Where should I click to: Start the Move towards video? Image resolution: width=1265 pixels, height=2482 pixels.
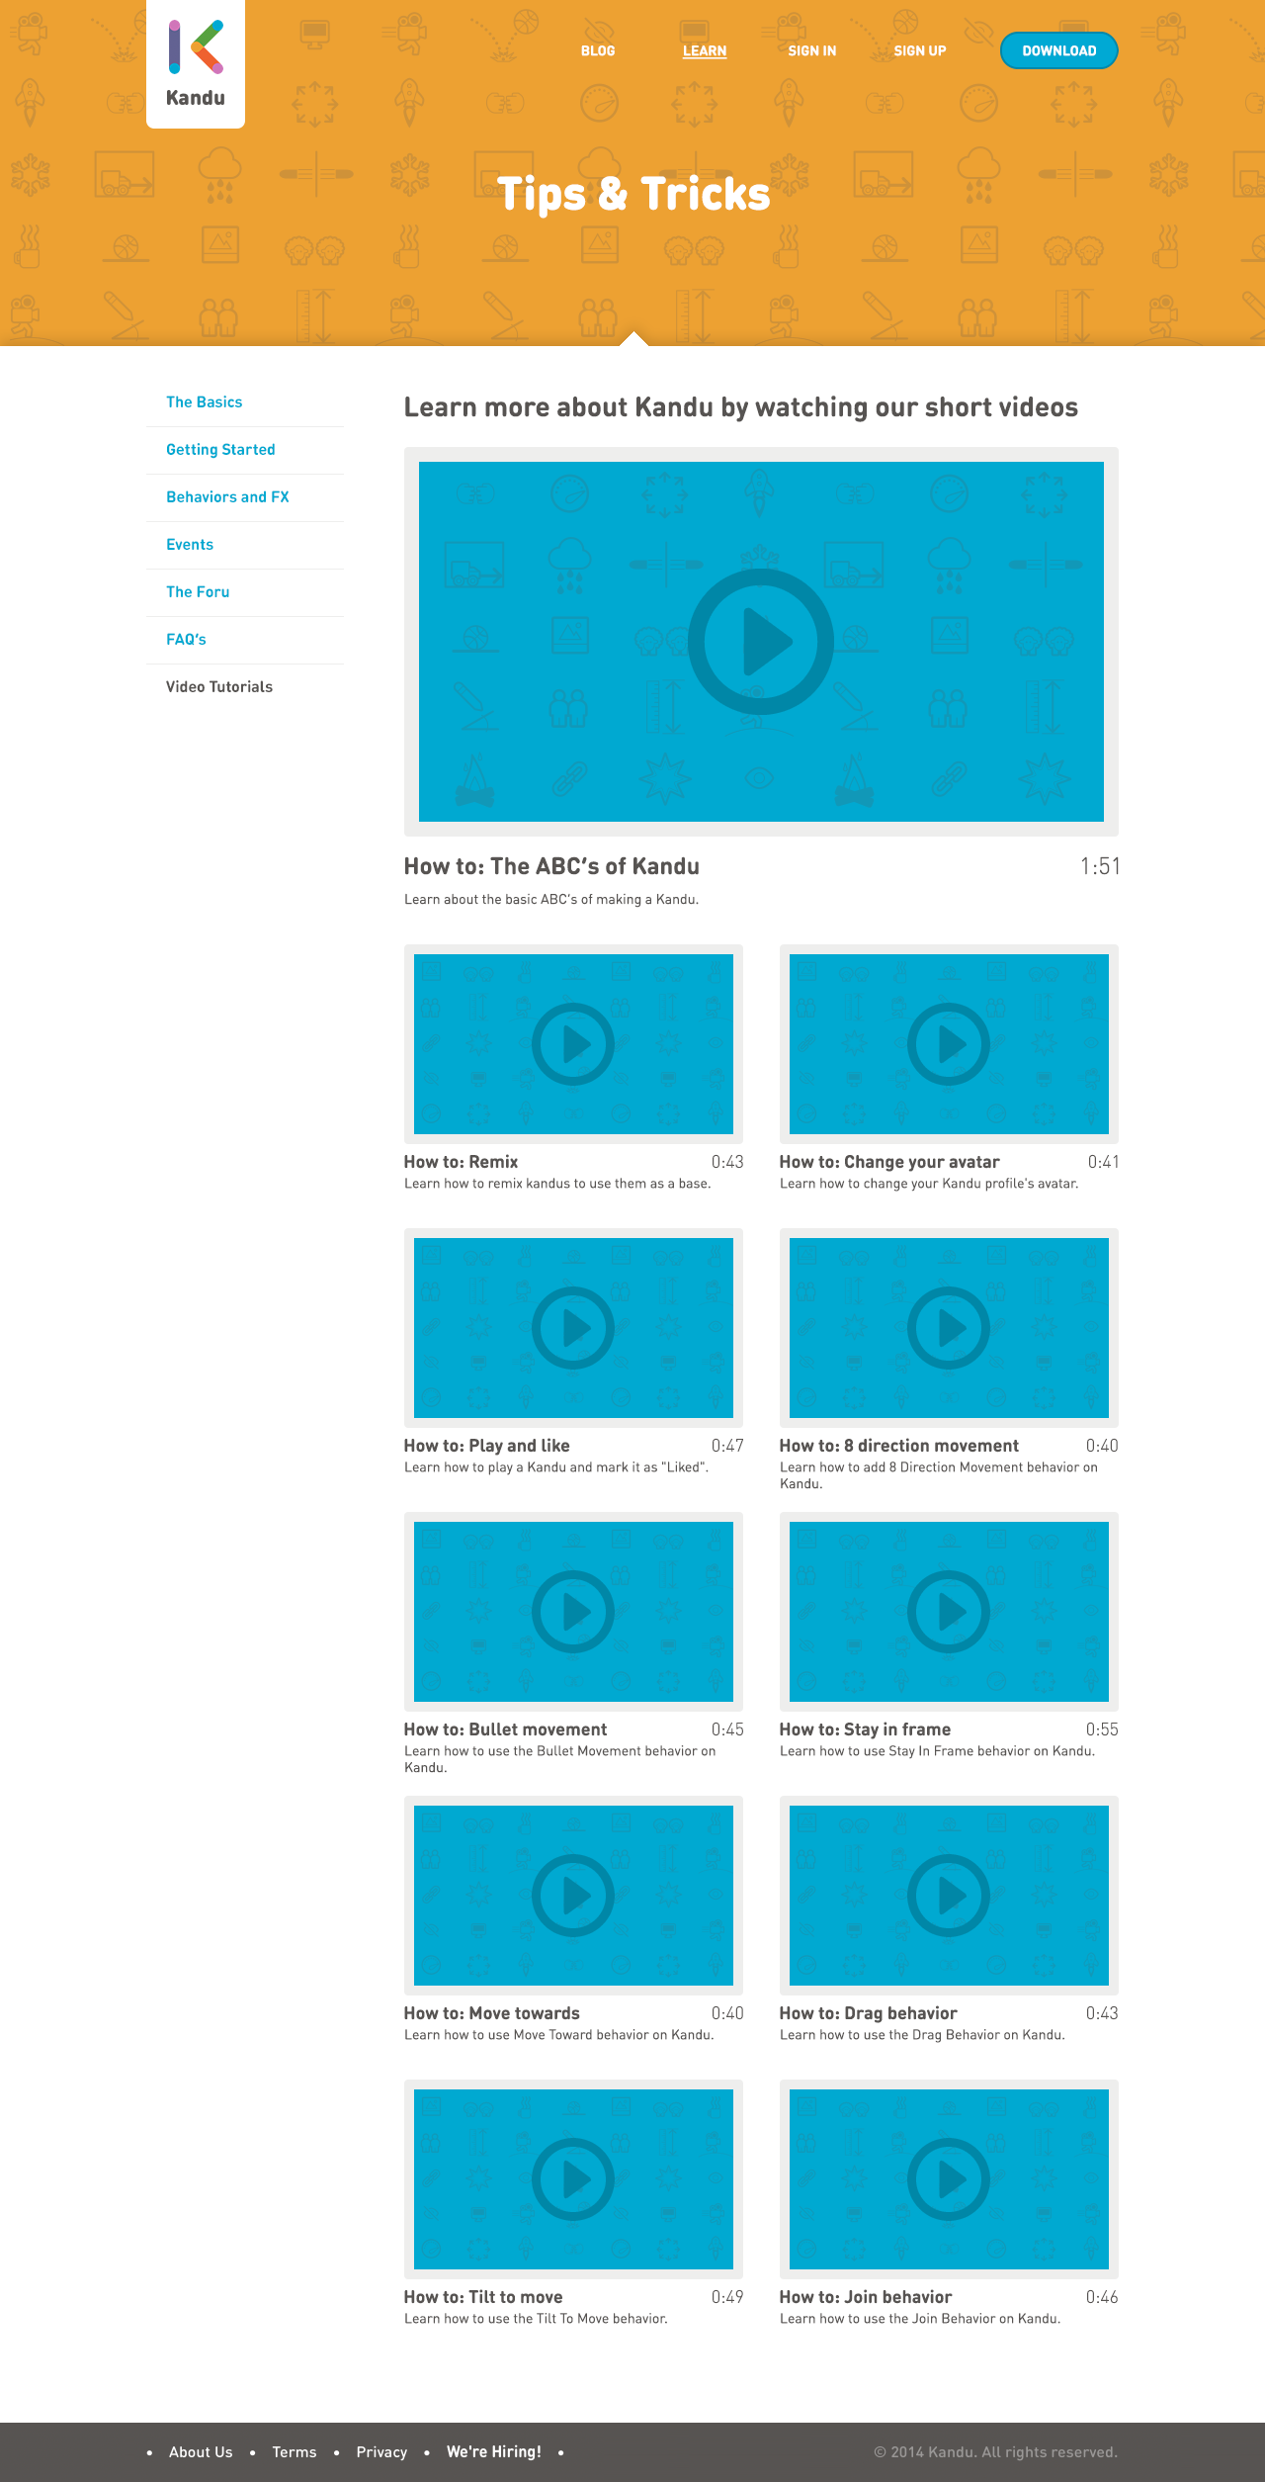(573, 1896)
